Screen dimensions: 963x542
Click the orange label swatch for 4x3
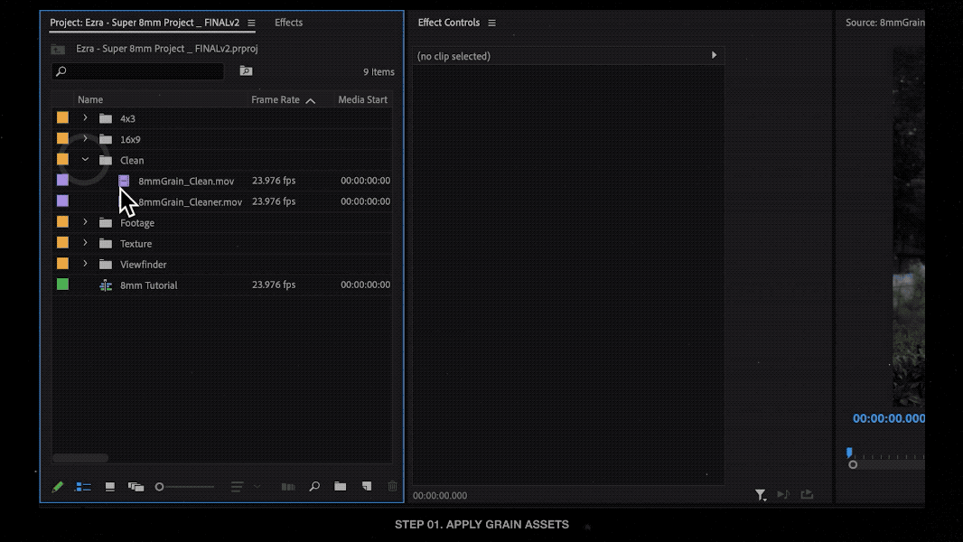tap(62, 117)
